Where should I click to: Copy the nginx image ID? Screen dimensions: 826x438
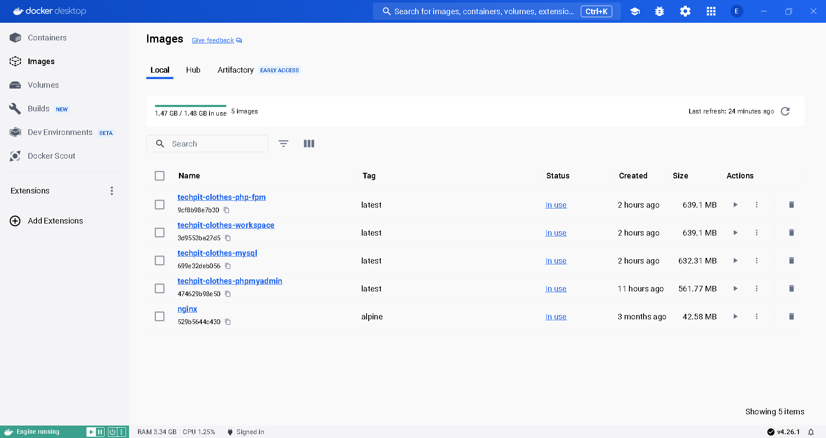coord(227,322)
